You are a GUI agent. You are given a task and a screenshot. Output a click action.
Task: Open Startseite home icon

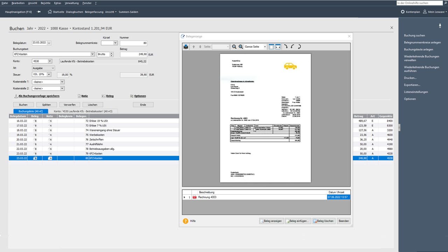coord(50,12)
